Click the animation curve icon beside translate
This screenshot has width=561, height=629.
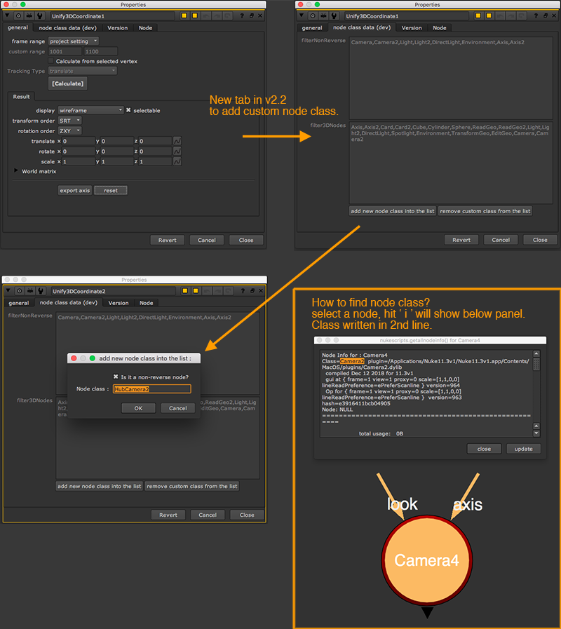177,141
